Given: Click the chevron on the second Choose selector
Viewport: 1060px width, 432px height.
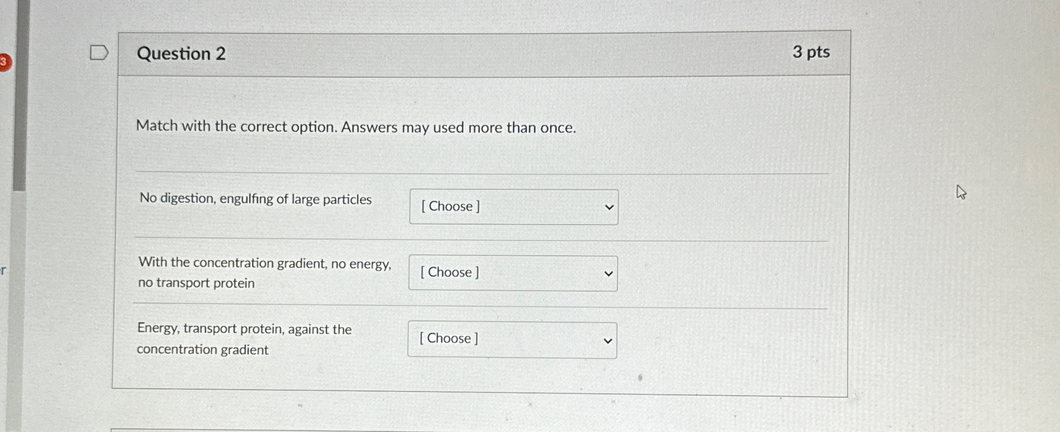Looking at the screenshot, I should point(609,273).
